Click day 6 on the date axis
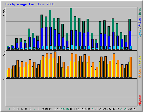This screenshot has height=112, width=143. point(30,109)
